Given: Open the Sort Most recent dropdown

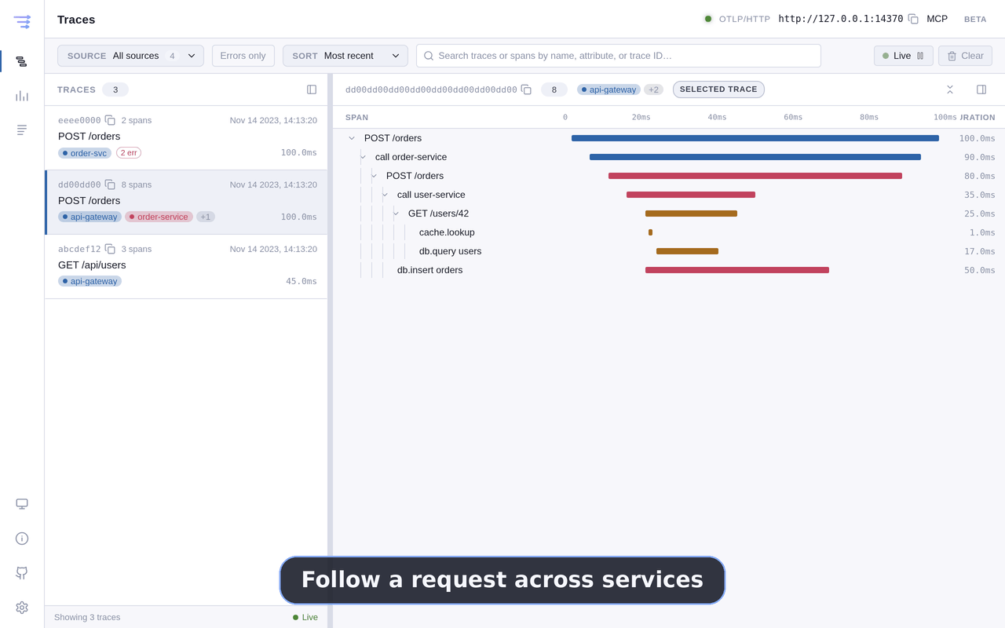Looking at the screenshot, I should [x=345, y=56].
